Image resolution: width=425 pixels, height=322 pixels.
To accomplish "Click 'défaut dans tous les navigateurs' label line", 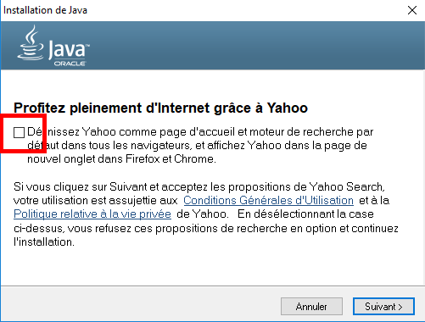I will point(197,146).
